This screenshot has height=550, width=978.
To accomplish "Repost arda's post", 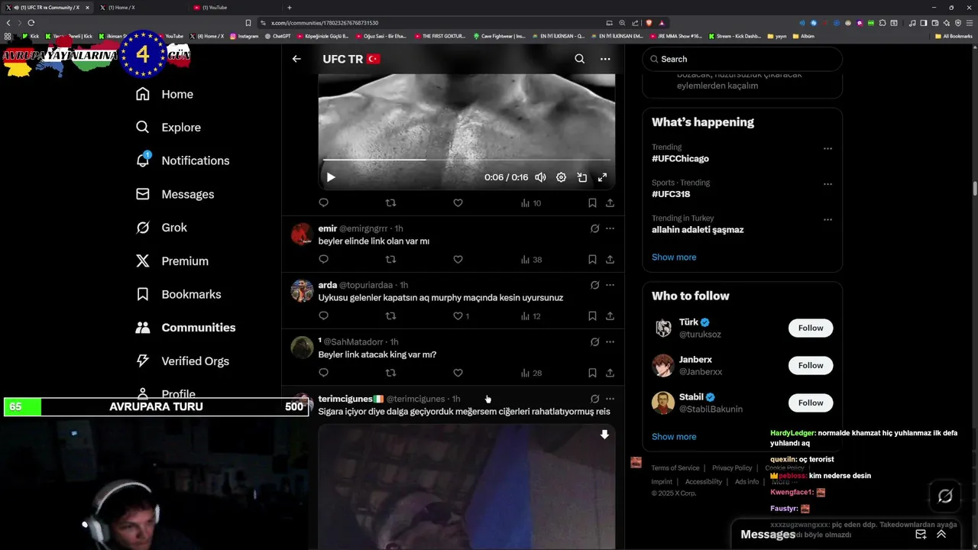I will [x=390, y=316].
